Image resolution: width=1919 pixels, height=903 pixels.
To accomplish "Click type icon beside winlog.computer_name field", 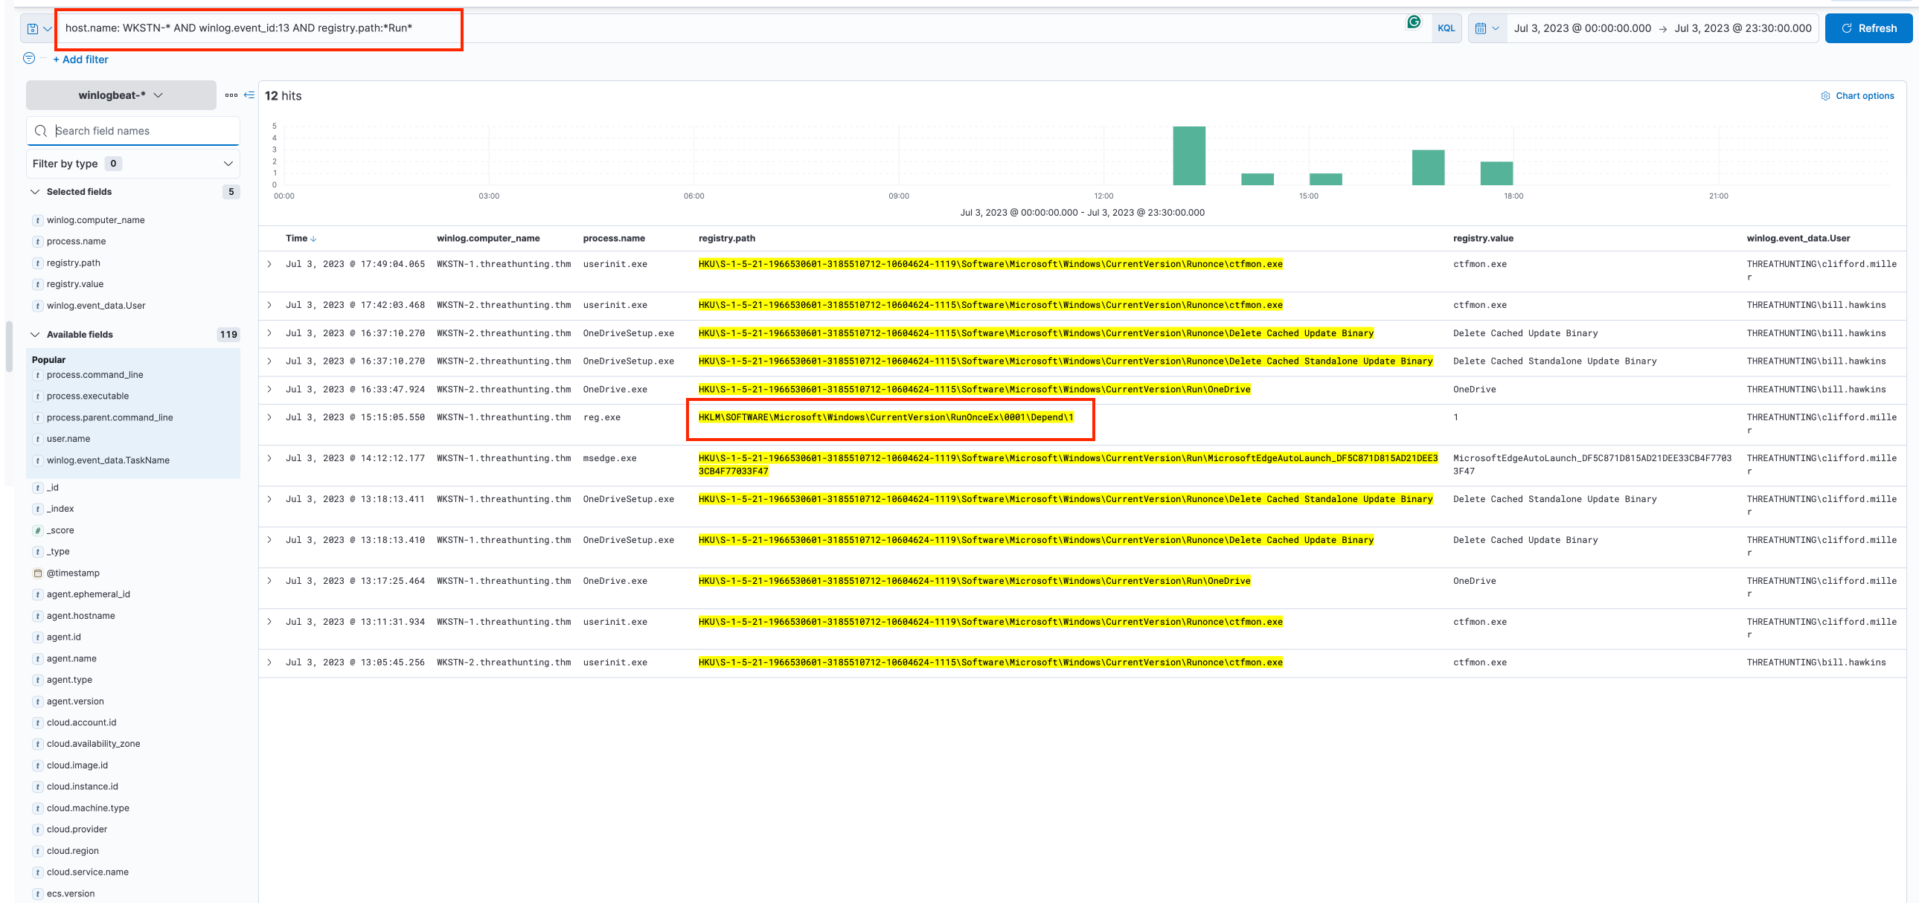I will tap(37, 220).
